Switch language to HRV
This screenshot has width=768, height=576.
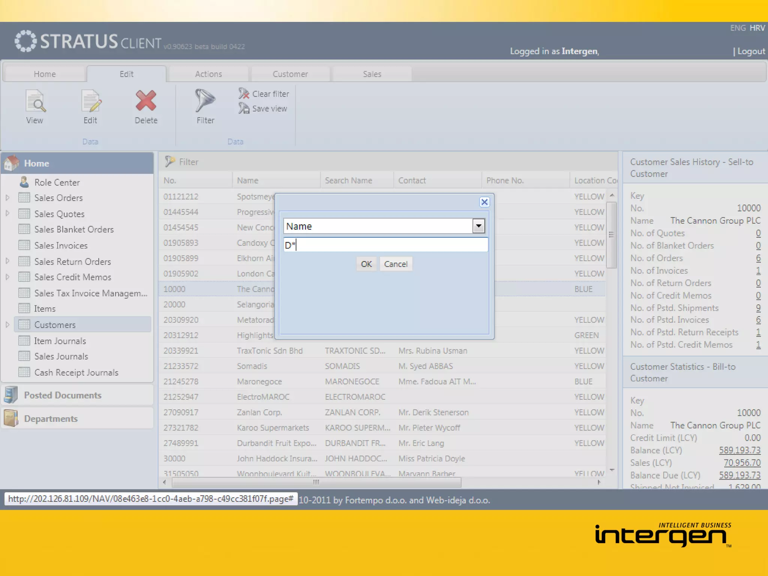pos(757,28)
